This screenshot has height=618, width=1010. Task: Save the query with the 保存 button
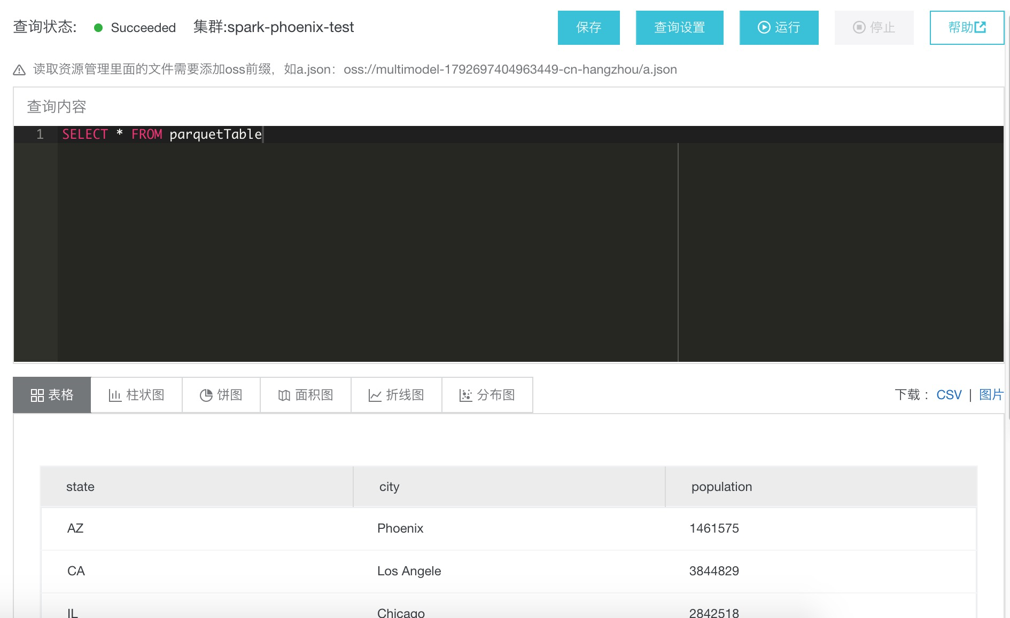click(x=588, y=27)
